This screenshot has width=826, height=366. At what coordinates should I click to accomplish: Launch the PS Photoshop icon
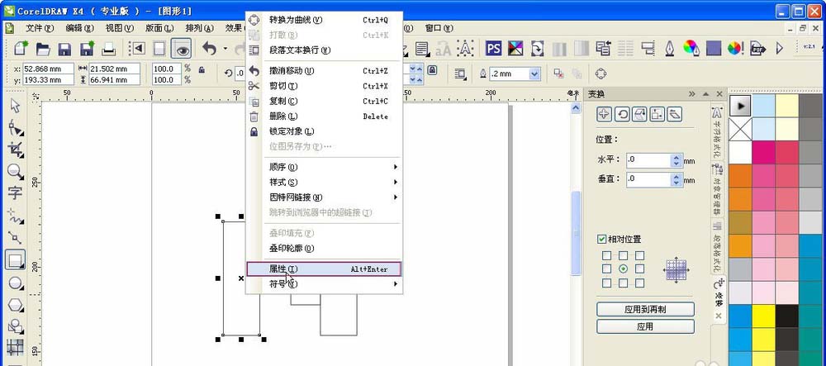[x=493, y=49]
